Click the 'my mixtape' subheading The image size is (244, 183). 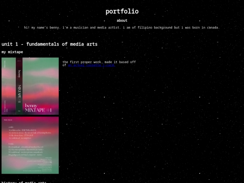pyautogui.click(x=12, y=52)
